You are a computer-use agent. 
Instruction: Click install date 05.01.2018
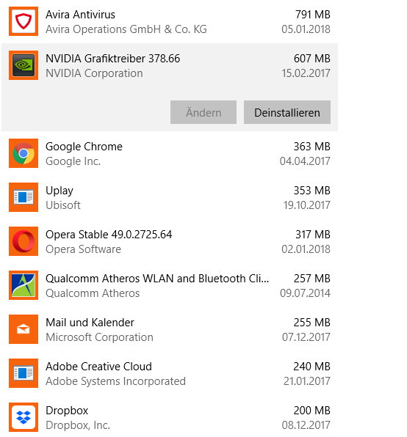[x=306, y=29]
